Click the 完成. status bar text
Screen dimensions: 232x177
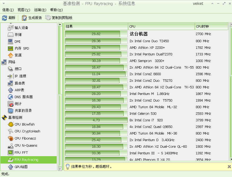[5, 174]
